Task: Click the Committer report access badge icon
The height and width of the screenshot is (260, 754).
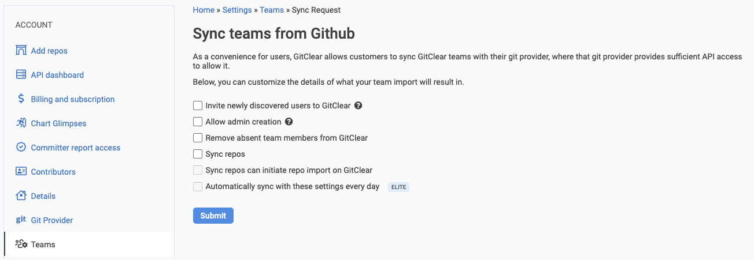Action: coord(21,147)
